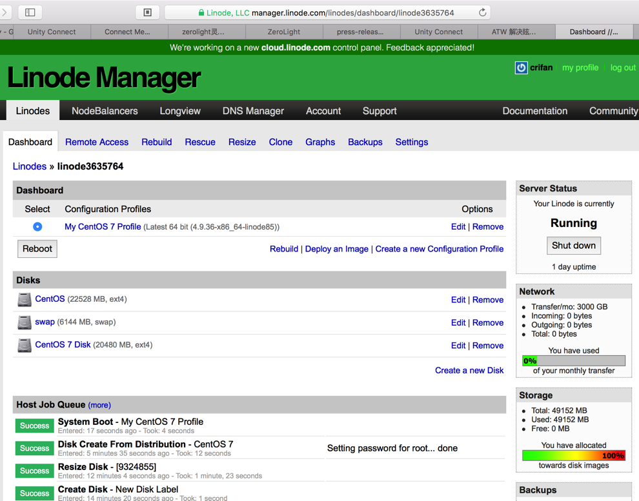This screenshot has height=501, width=639.
Task: Open the NodeBalancers nav tab
Action: point(105,111)
